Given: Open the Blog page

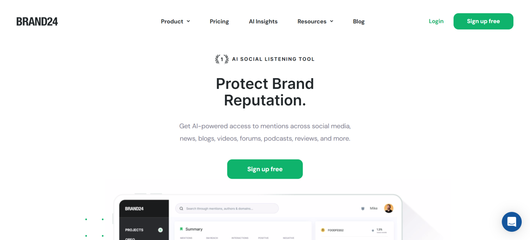Looking at the screenshot, I should coord(359,21).
